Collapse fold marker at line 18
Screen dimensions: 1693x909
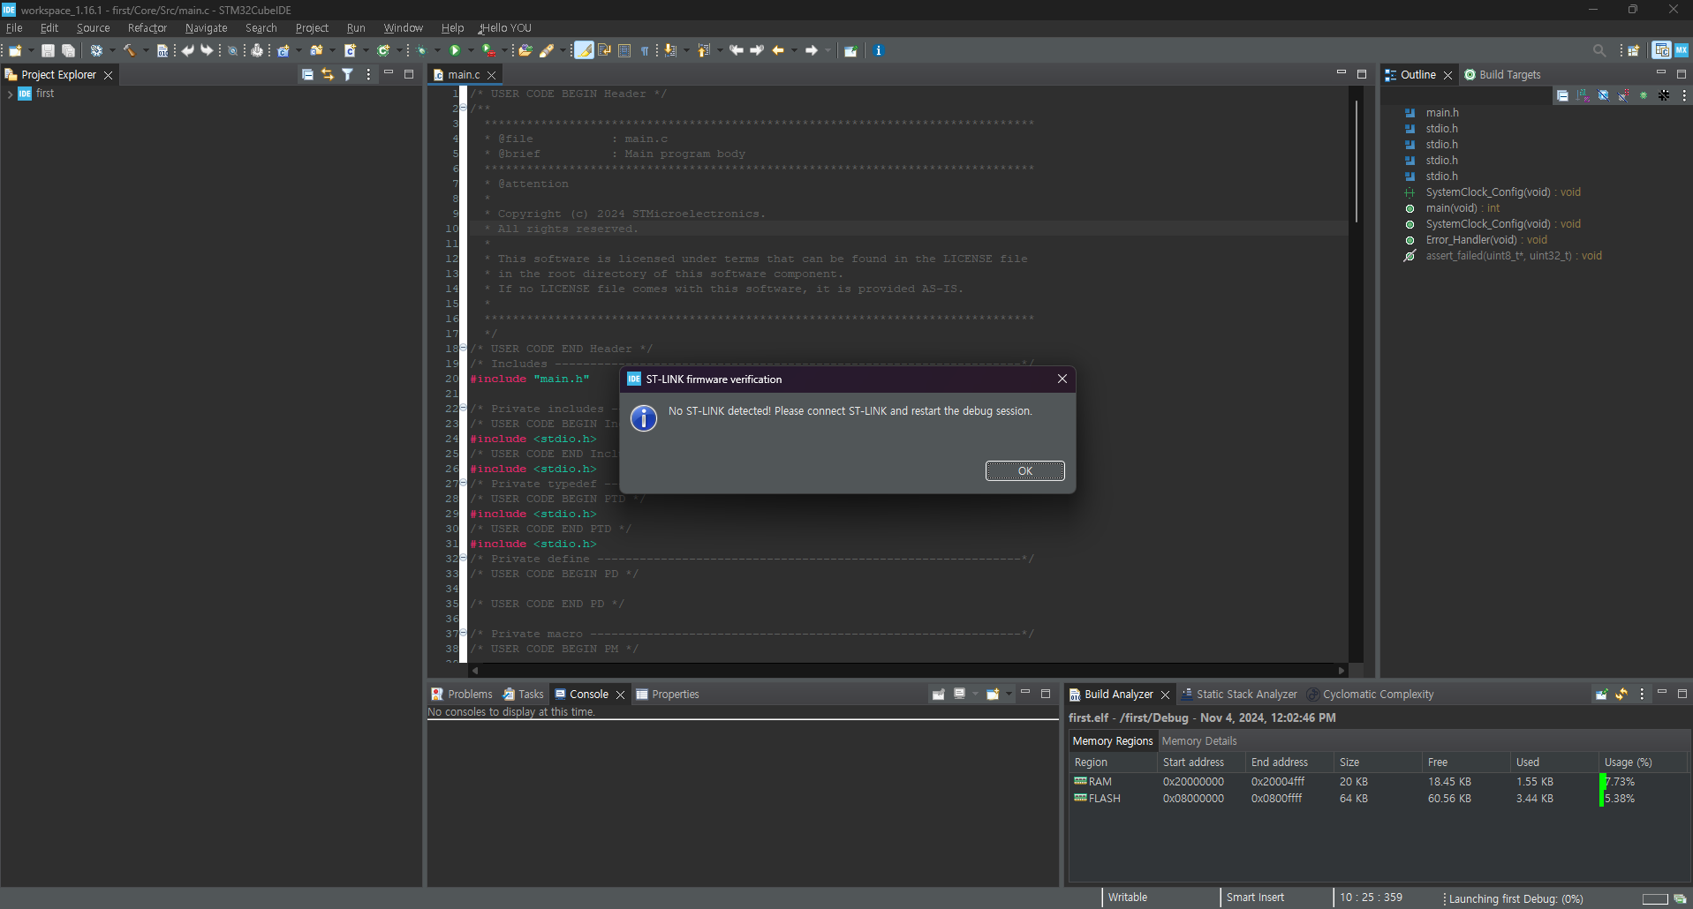coord(464,349)
